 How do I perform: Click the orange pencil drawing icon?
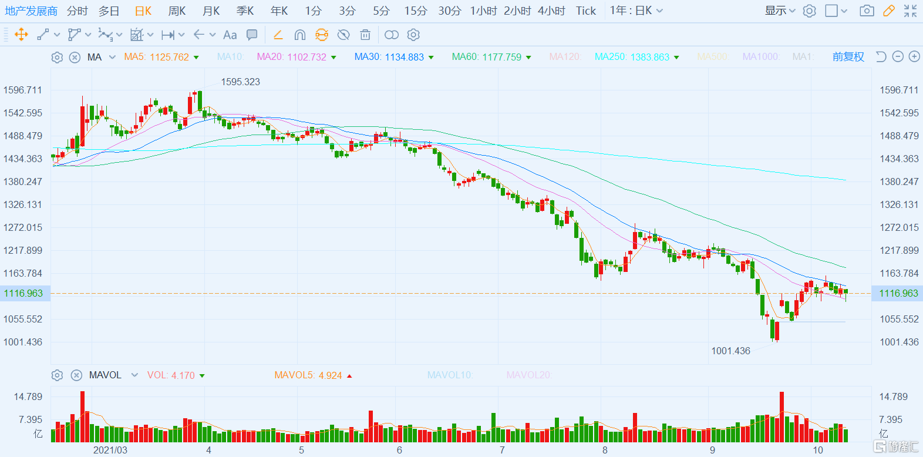click(x=889, y=11)
